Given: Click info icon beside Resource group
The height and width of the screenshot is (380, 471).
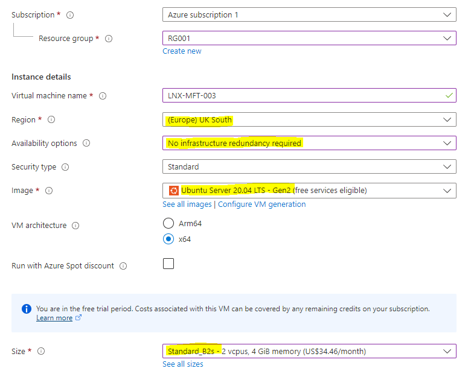Looking at the screenshot, I should pos(109,39).
